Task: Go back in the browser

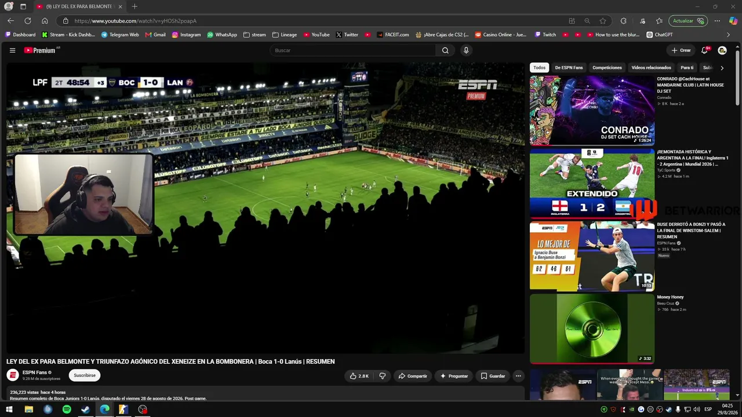Action: pyautogui.click(x=10, y=21)
